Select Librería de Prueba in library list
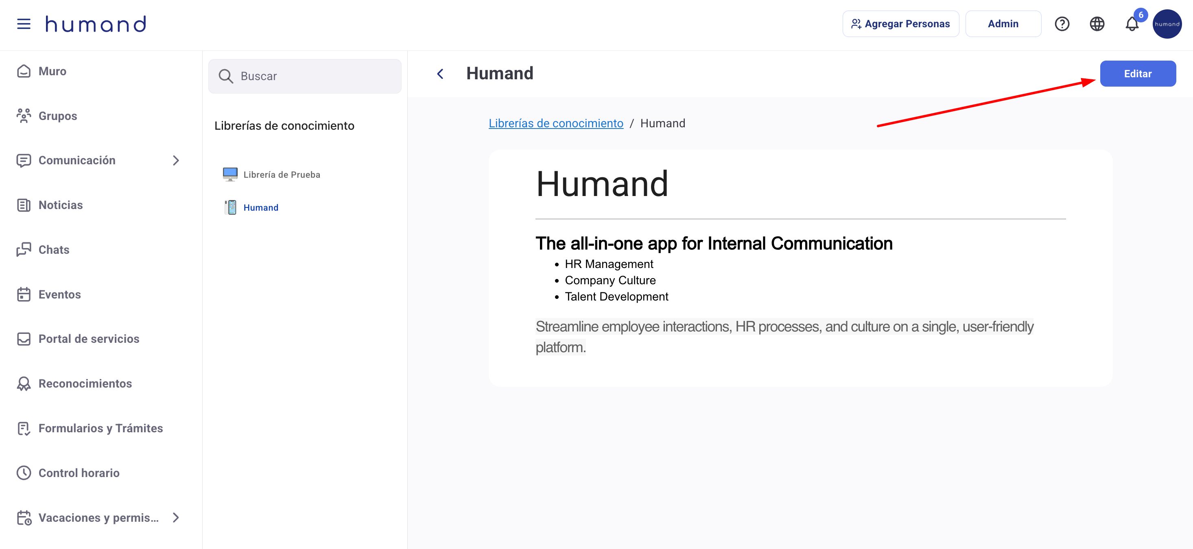 pyautogui.click(x=282, y=174)
